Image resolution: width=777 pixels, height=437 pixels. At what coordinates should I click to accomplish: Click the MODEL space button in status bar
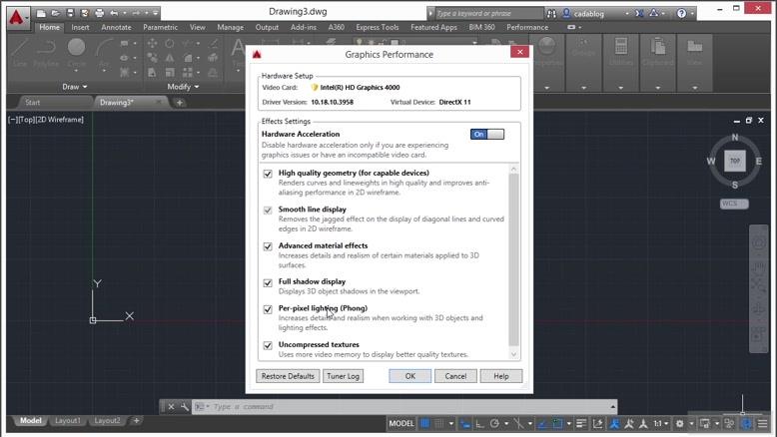[x=400, y=424]
